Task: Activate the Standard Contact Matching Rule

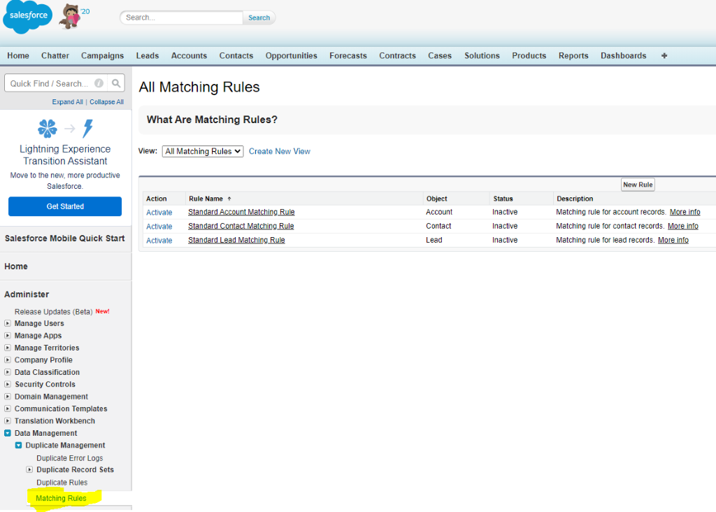Action: coord(159,227)
